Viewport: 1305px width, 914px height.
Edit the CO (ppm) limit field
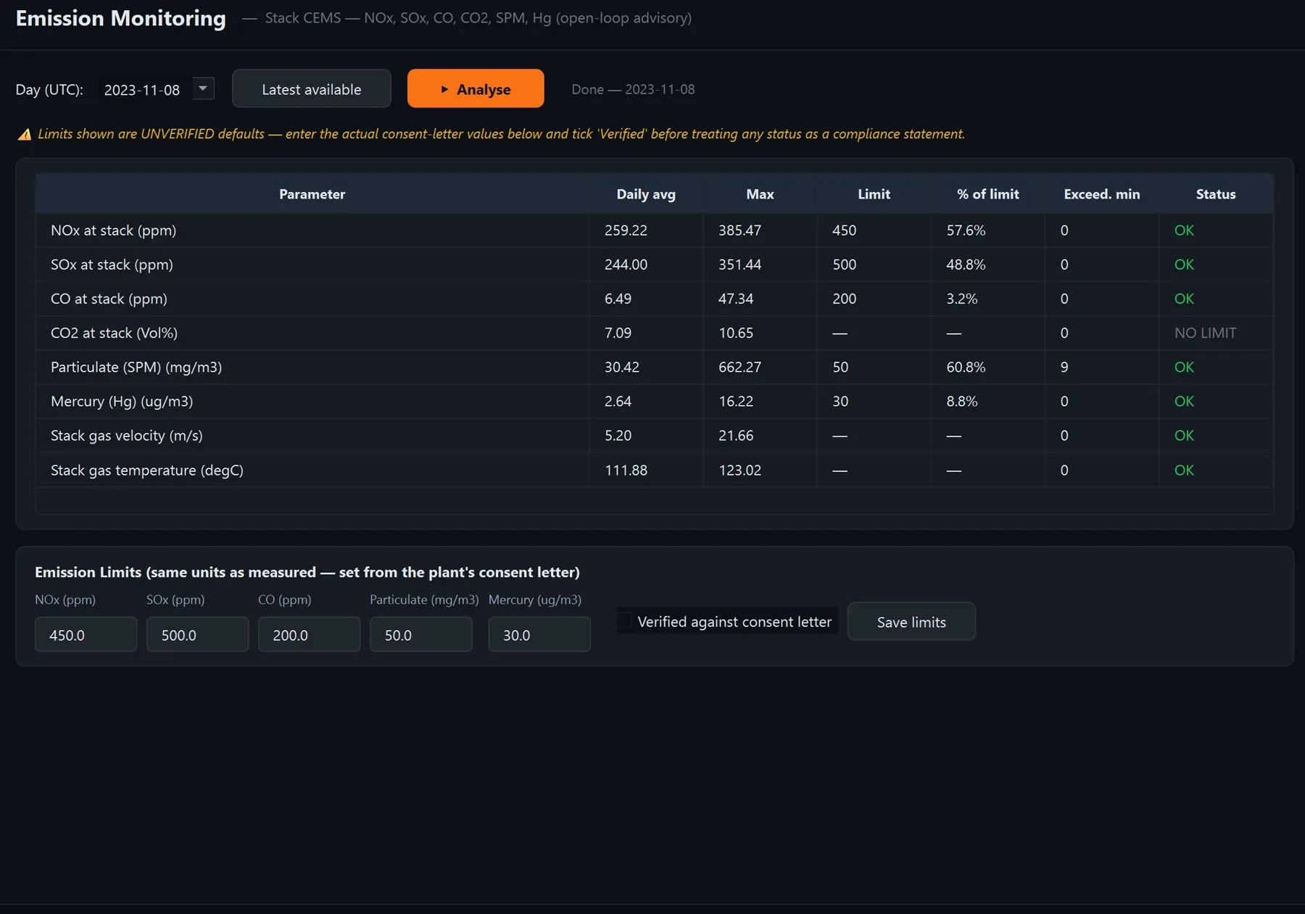309,634
